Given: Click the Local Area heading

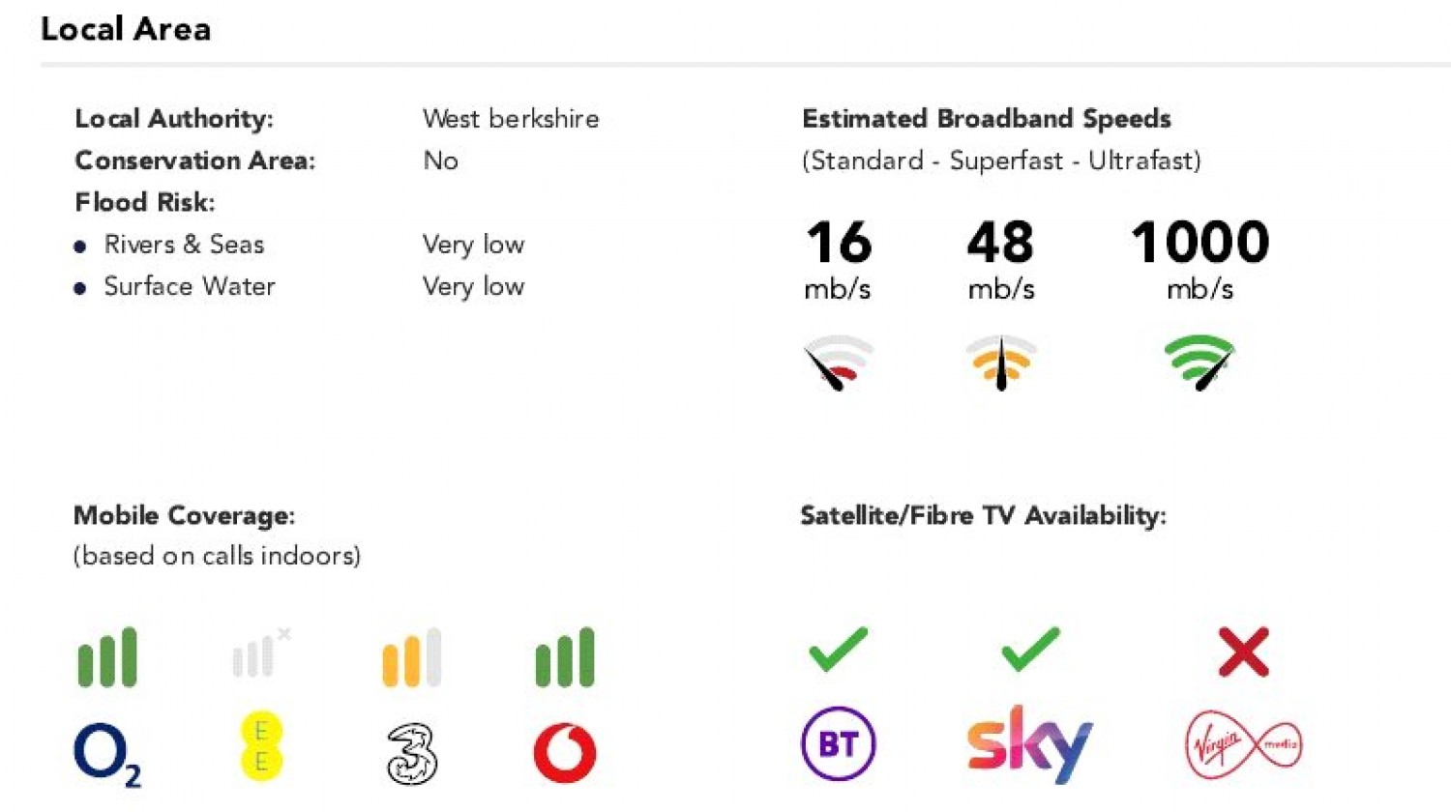Looking at the screenshot, I should pos(126,29).
